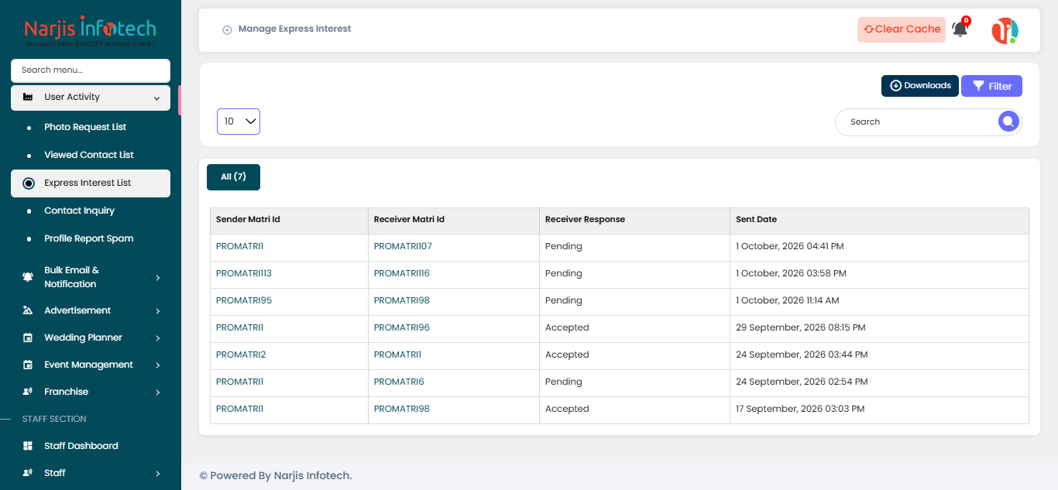1058x490 pixels.
Task: Click the Filter button
Action: tap(991, 86)
